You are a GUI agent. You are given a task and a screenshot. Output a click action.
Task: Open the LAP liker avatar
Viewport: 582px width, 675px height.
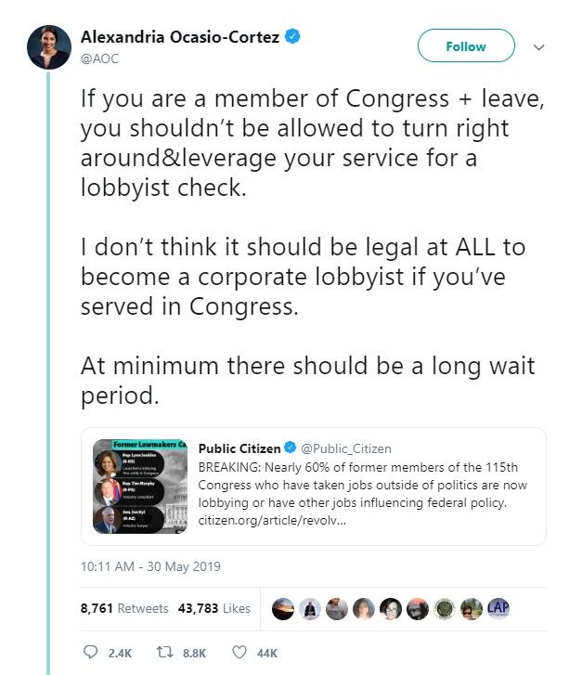tap(498, 609)
